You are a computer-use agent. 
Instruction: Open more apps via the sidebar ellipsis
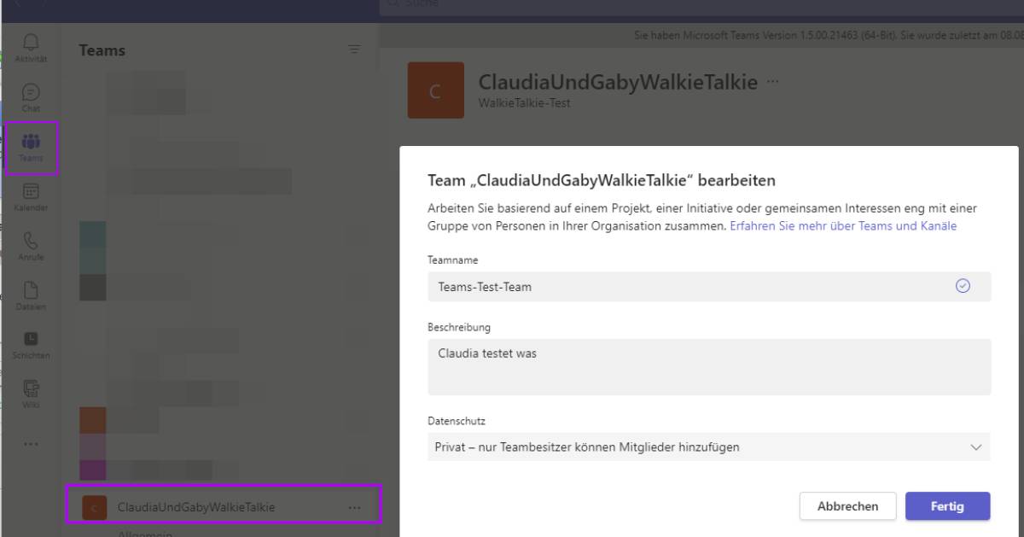[31, 443]
